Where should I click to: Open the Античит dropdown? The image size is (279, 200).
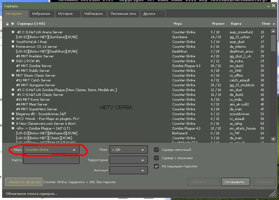[x=129, y=170]
